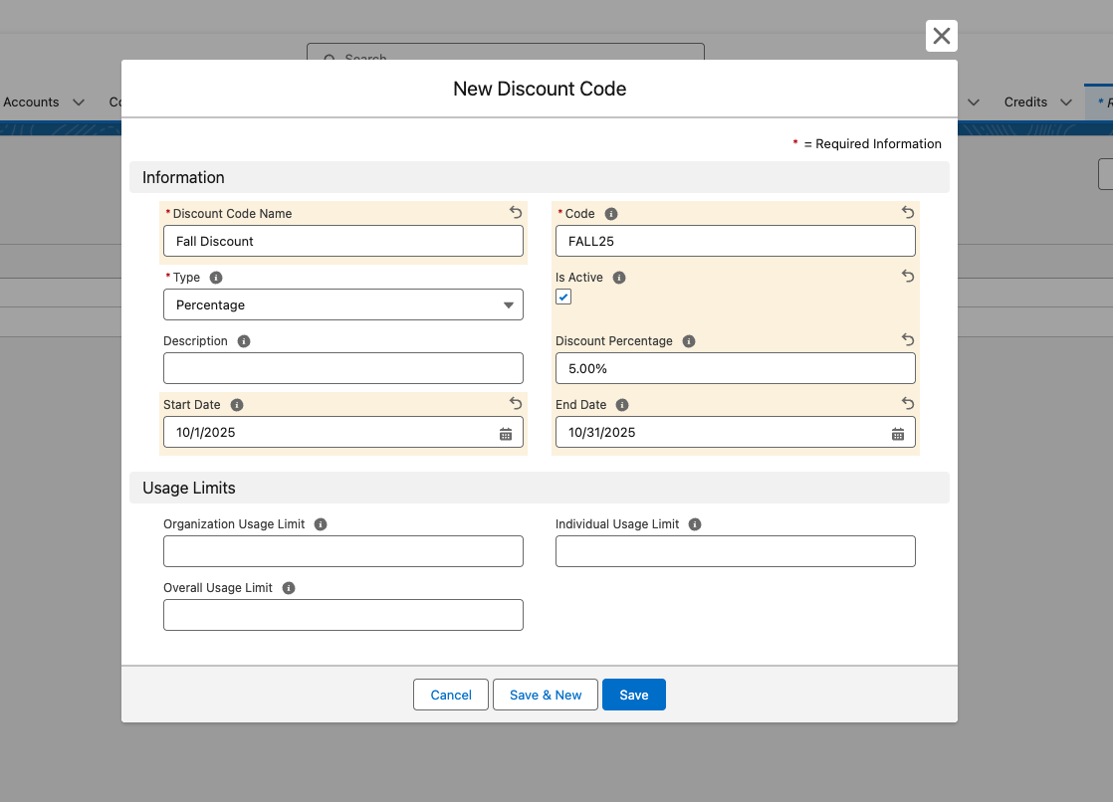Show the Individual Usage Limit help info
1113x802 pixels.
click(x=695, y=524)
